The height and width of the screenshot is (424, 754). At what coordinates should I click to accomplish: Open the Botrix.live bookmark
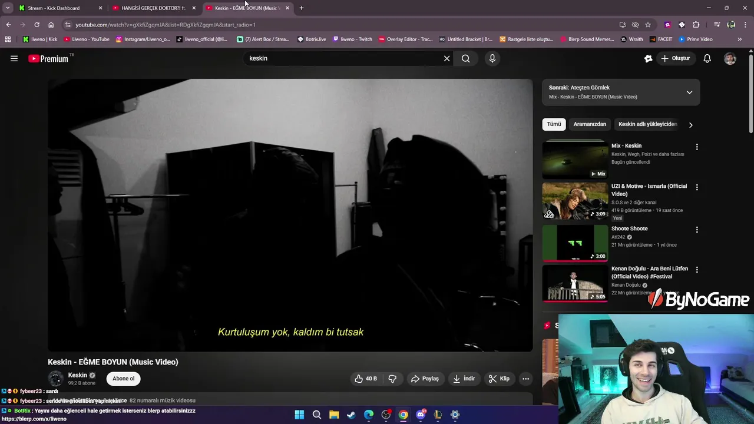[x=312, y=39]
